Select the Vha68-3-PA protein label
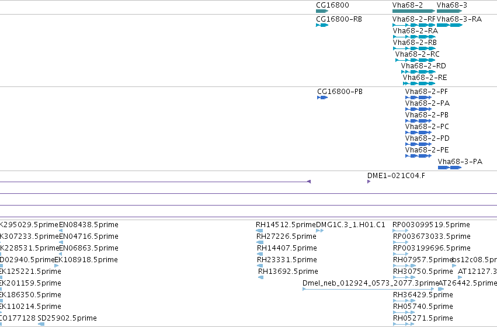497x327 pixels. [460, 162]
